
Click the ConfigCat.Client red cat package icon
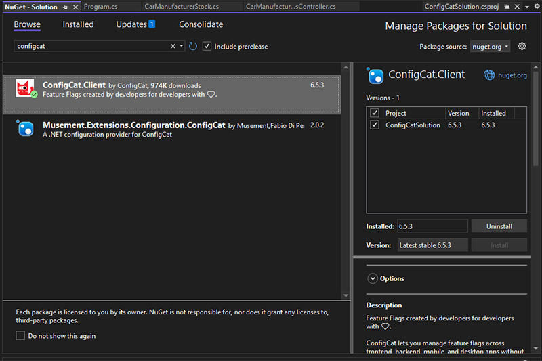25,89
